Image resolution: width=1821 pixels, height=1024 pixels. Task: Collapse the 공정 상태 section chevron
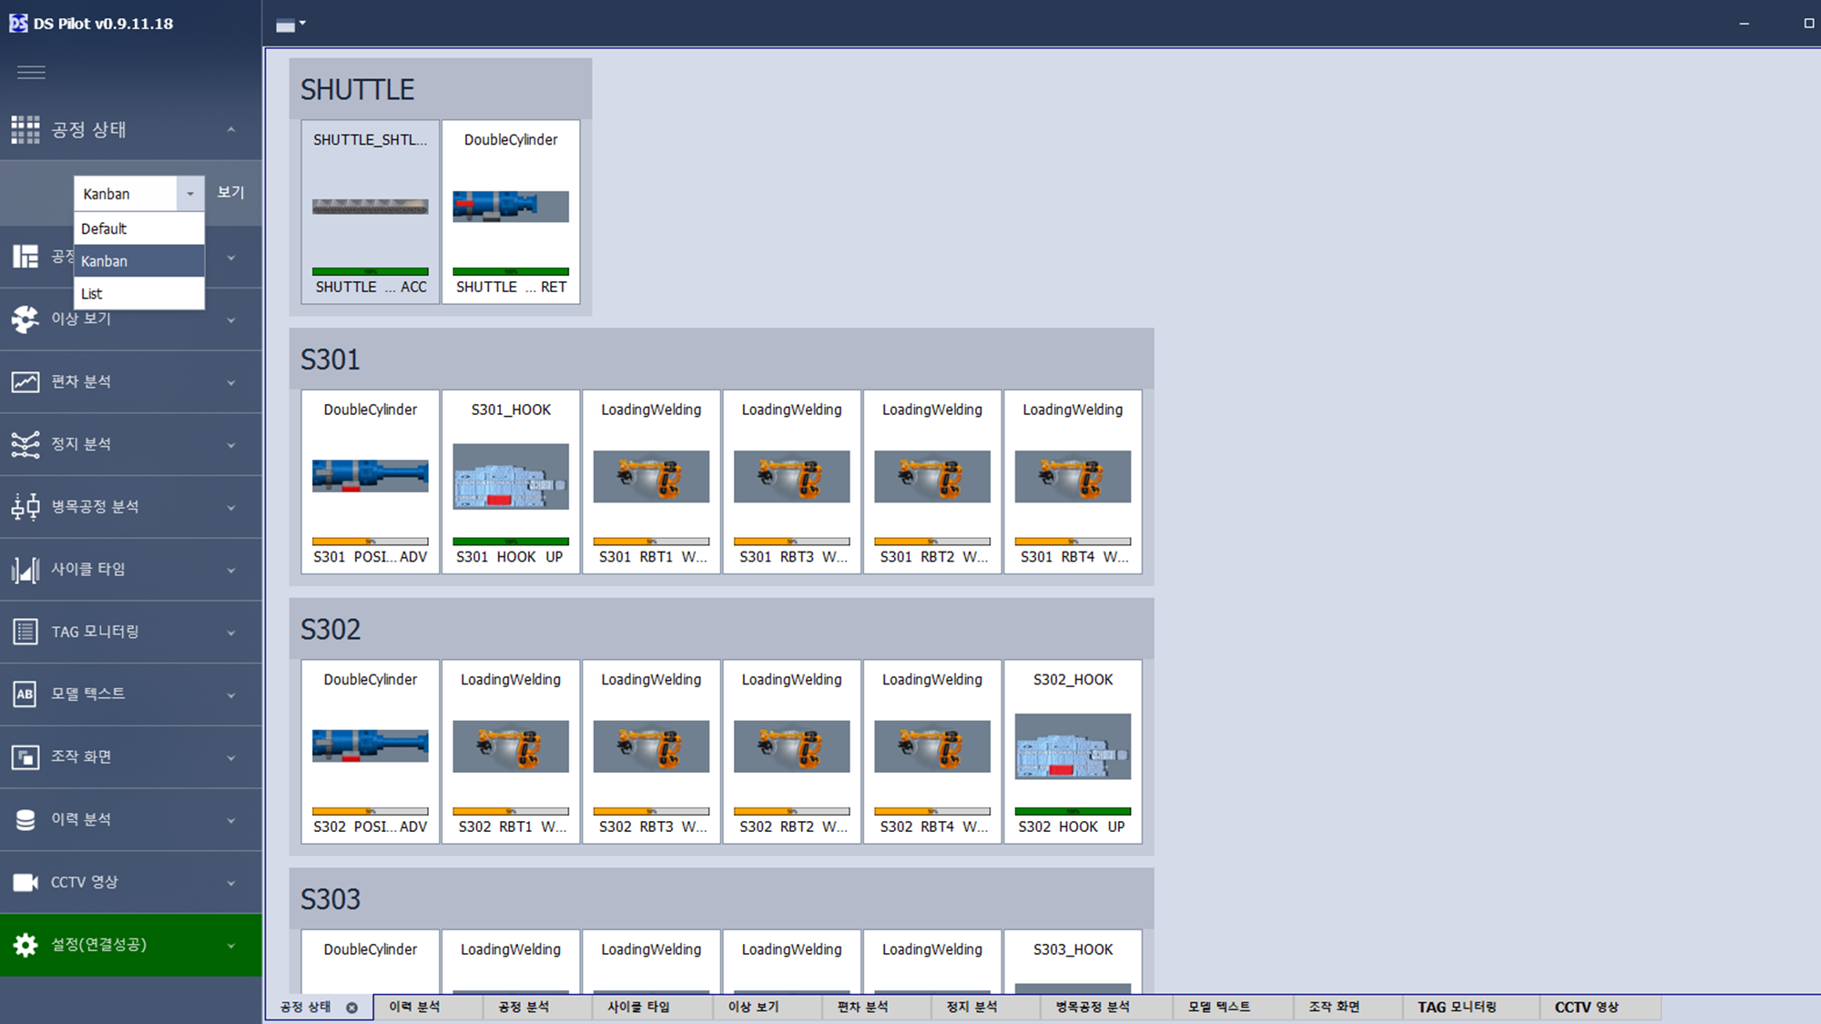(231, 130)
